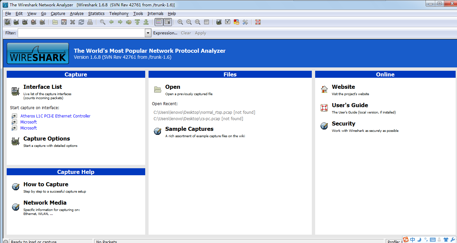
Task: Jump to the last packet icon
Action: 146,22
